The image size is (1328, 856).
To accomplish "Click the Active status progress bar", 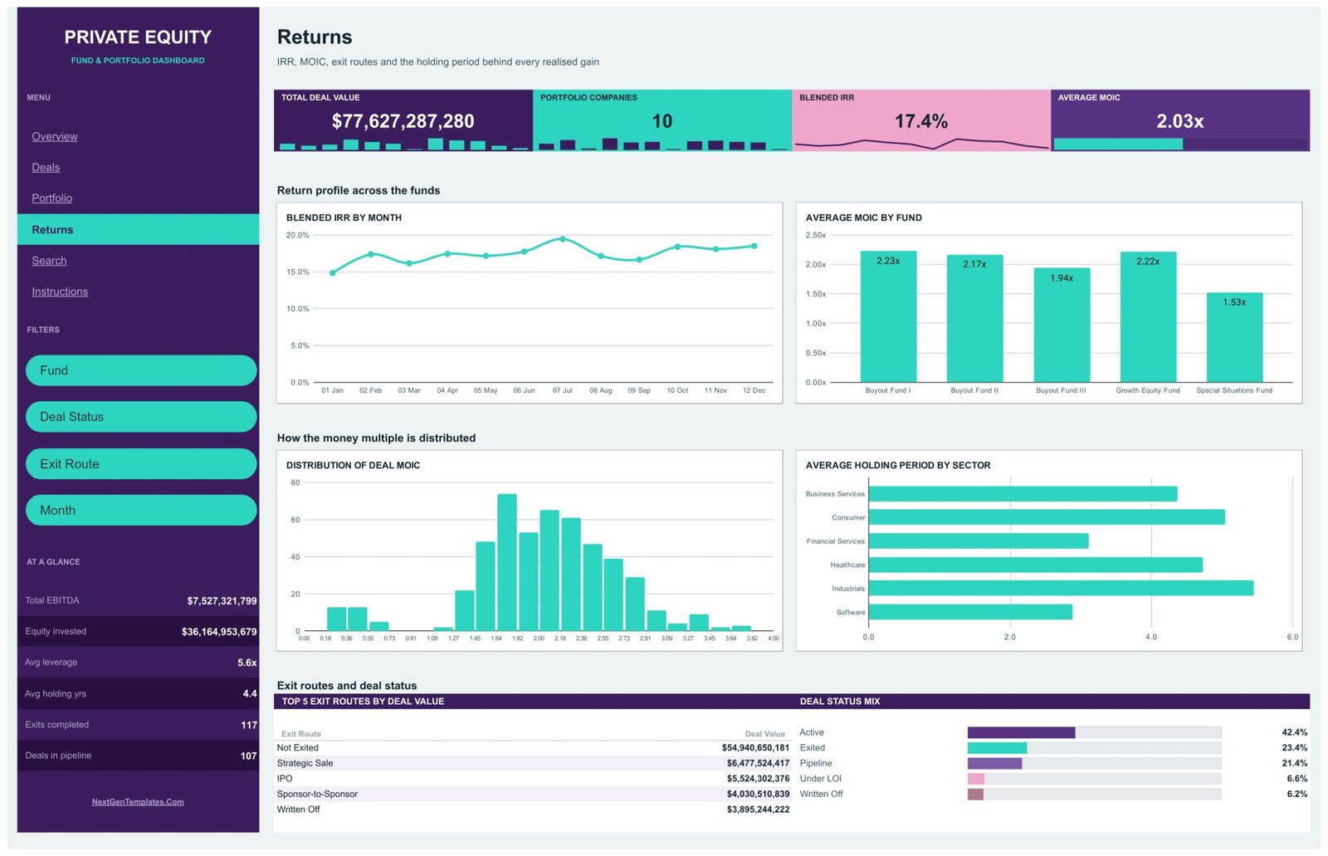I will [1094, 732].
